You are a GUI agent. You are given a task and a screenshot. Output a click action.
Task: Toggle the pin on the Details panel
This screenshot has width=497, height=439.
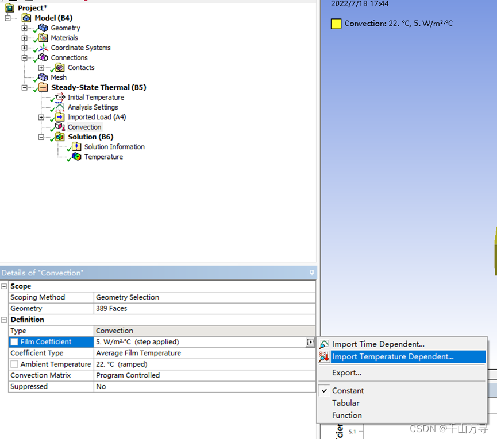[311, 273]
